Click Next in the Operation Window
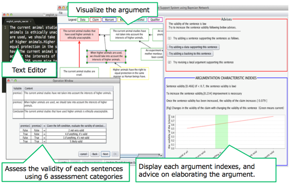Image resolution: width=290 pixels, height=184 pixels. (x=105, y=154)
